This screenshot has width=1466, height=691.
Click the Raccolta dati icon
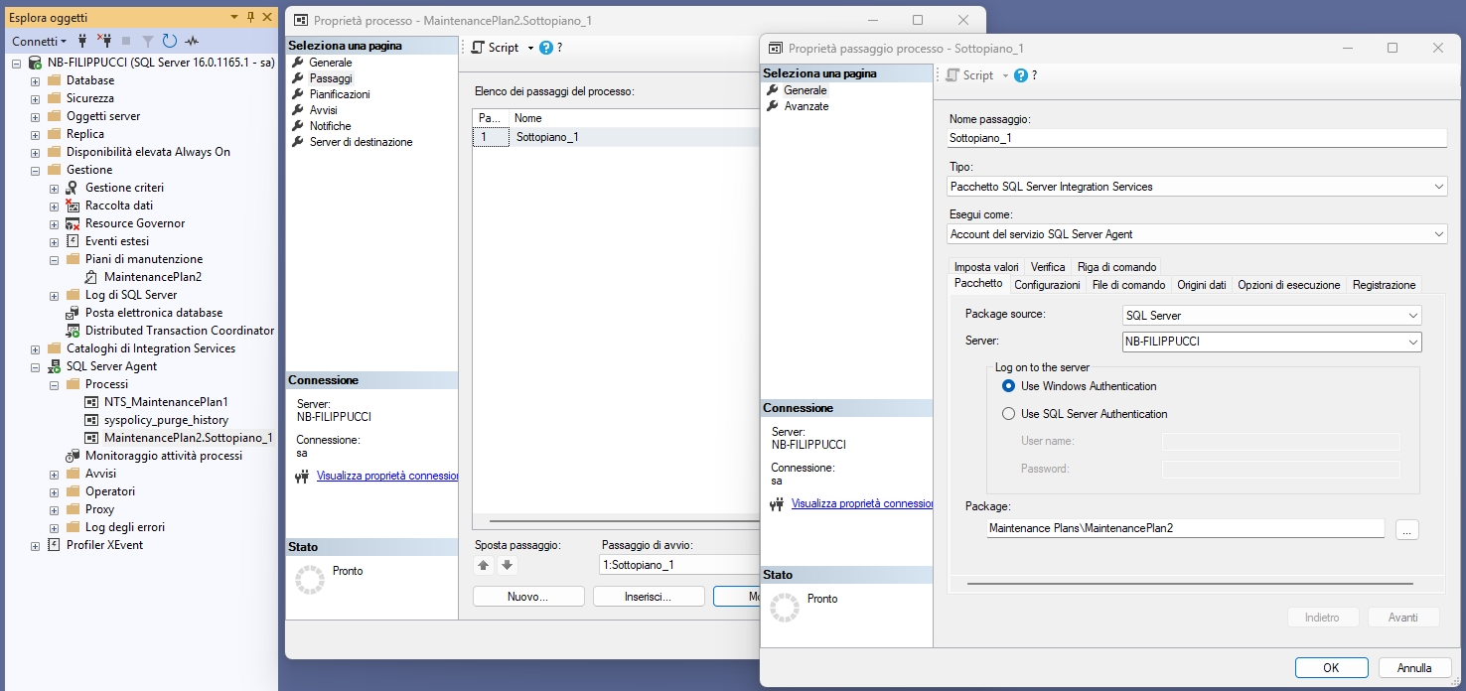point(73,206)
